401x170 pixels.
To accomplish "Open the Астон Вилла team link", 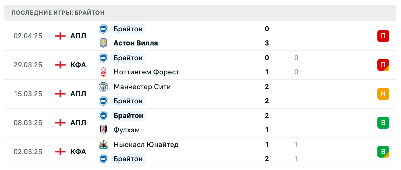I will [x=136, y=43].
